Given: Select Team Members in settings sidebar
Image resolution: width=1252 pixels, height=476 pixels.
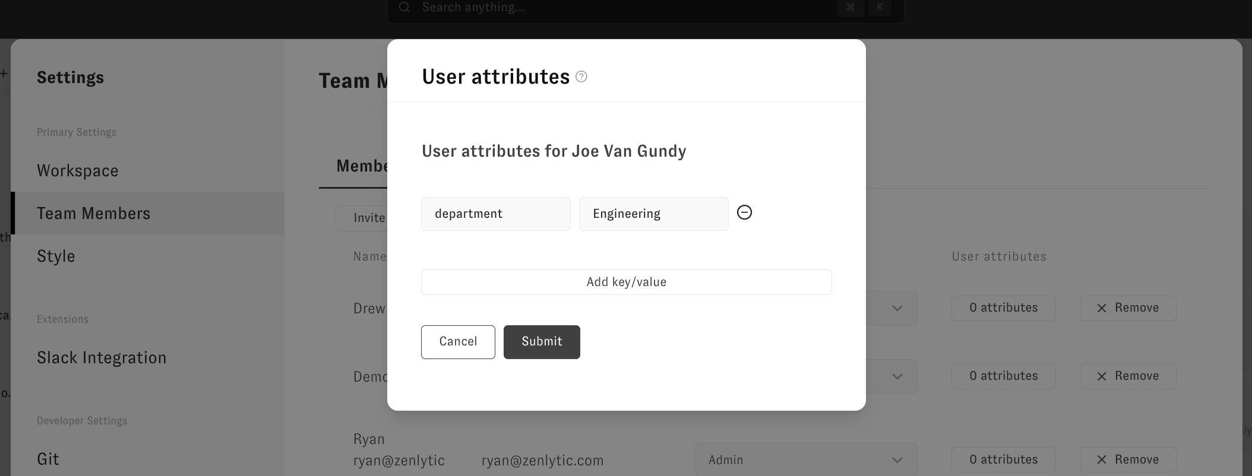Looking at the screenshot, I should coord(148,213).
